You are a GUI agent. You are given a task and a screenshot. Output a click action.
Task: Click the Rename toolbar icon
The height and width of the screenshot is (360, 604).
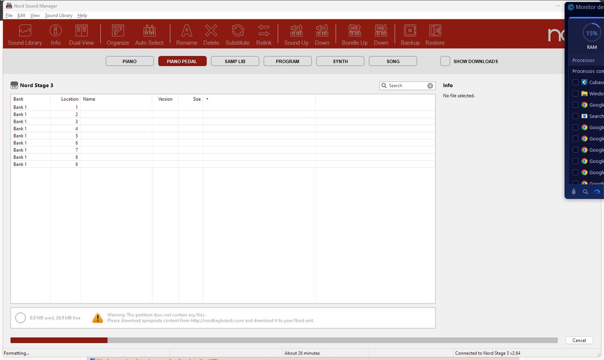[x=187, y=35]
